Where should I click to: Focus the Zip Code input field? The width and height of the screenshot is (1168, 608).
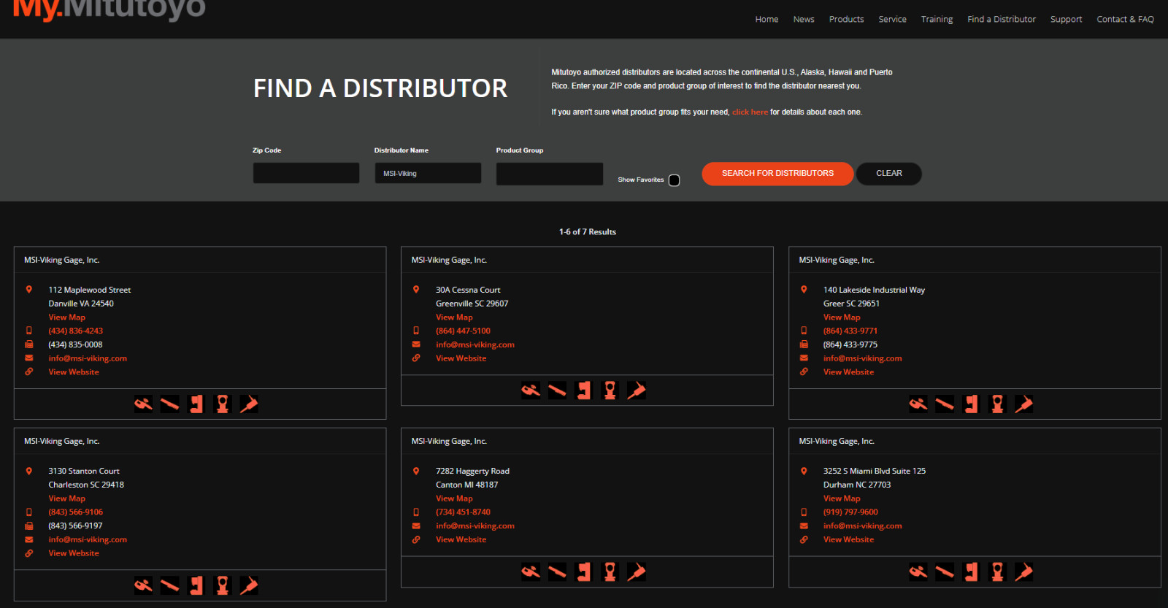306,174
